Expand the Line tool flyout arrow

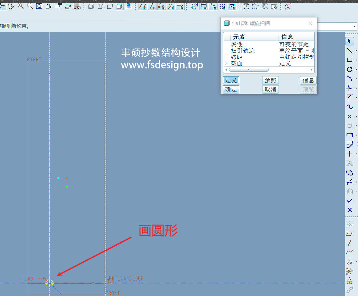point(356,51)
